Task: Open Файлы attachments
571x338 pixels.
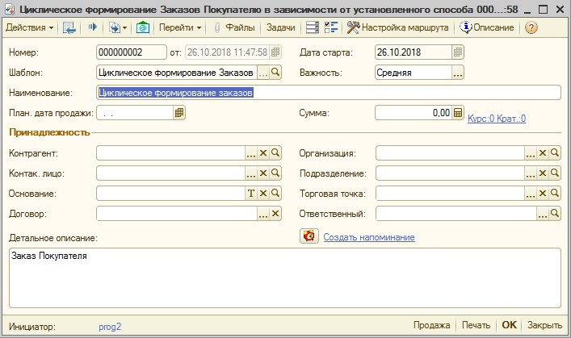Action: (240, 27)
